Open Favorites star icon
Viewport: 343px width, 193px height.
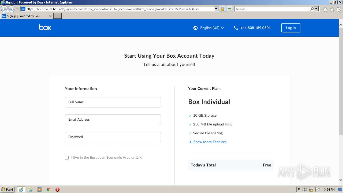[x=332, y=9]
